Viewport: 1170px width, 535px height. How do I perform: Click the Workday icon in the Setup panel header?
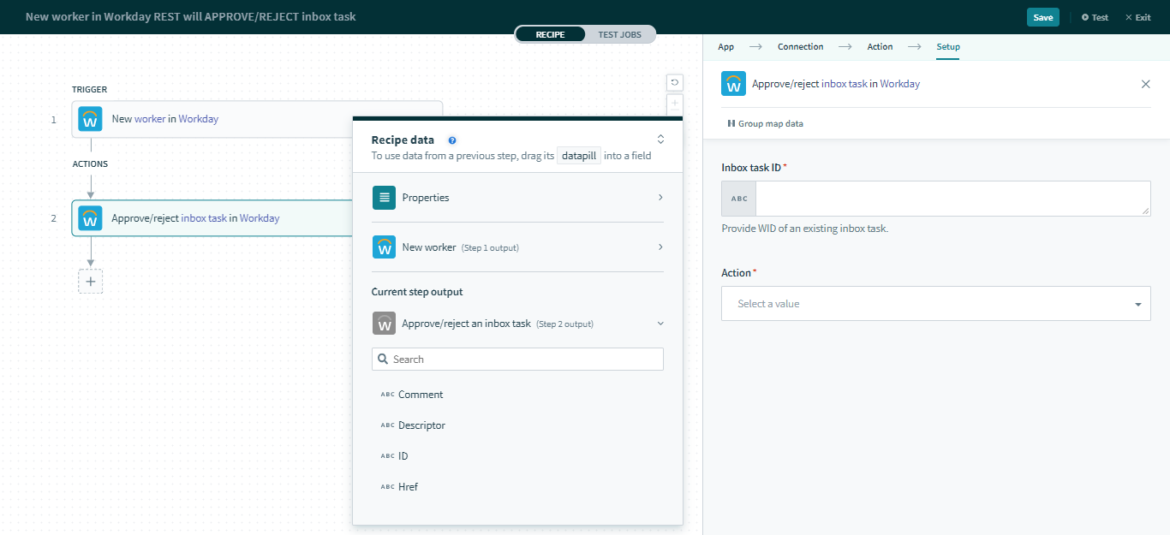coord(733,83)
